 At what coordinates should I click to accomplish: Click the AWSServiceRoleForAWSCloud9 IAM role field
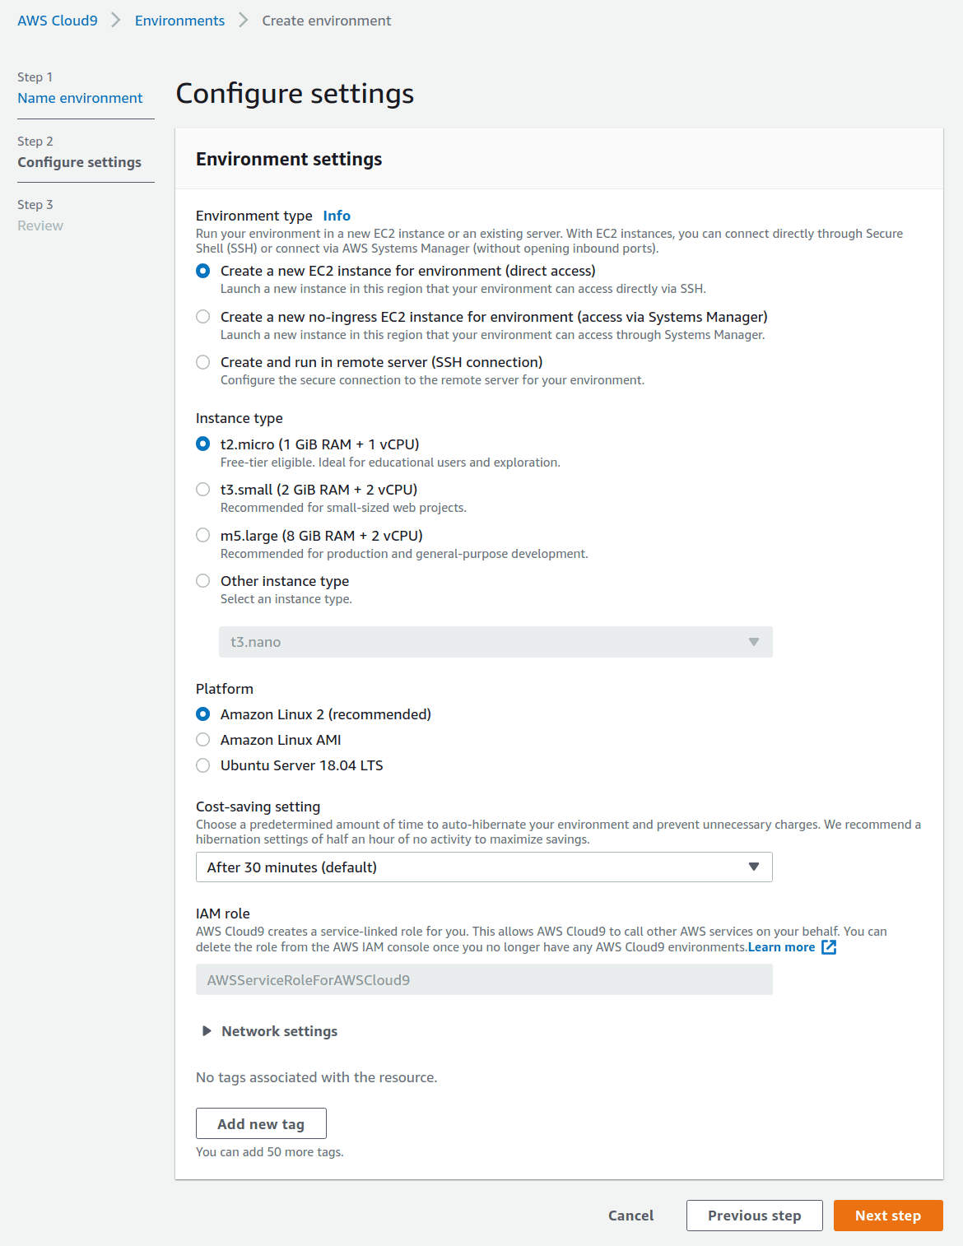pyautogui.click(x=484, y=980)
